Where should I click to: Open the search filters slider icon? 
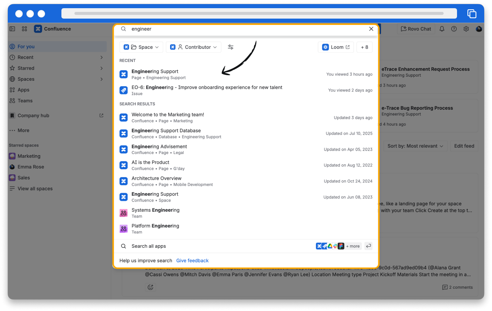pyautogui.click(x=231, y=47)
